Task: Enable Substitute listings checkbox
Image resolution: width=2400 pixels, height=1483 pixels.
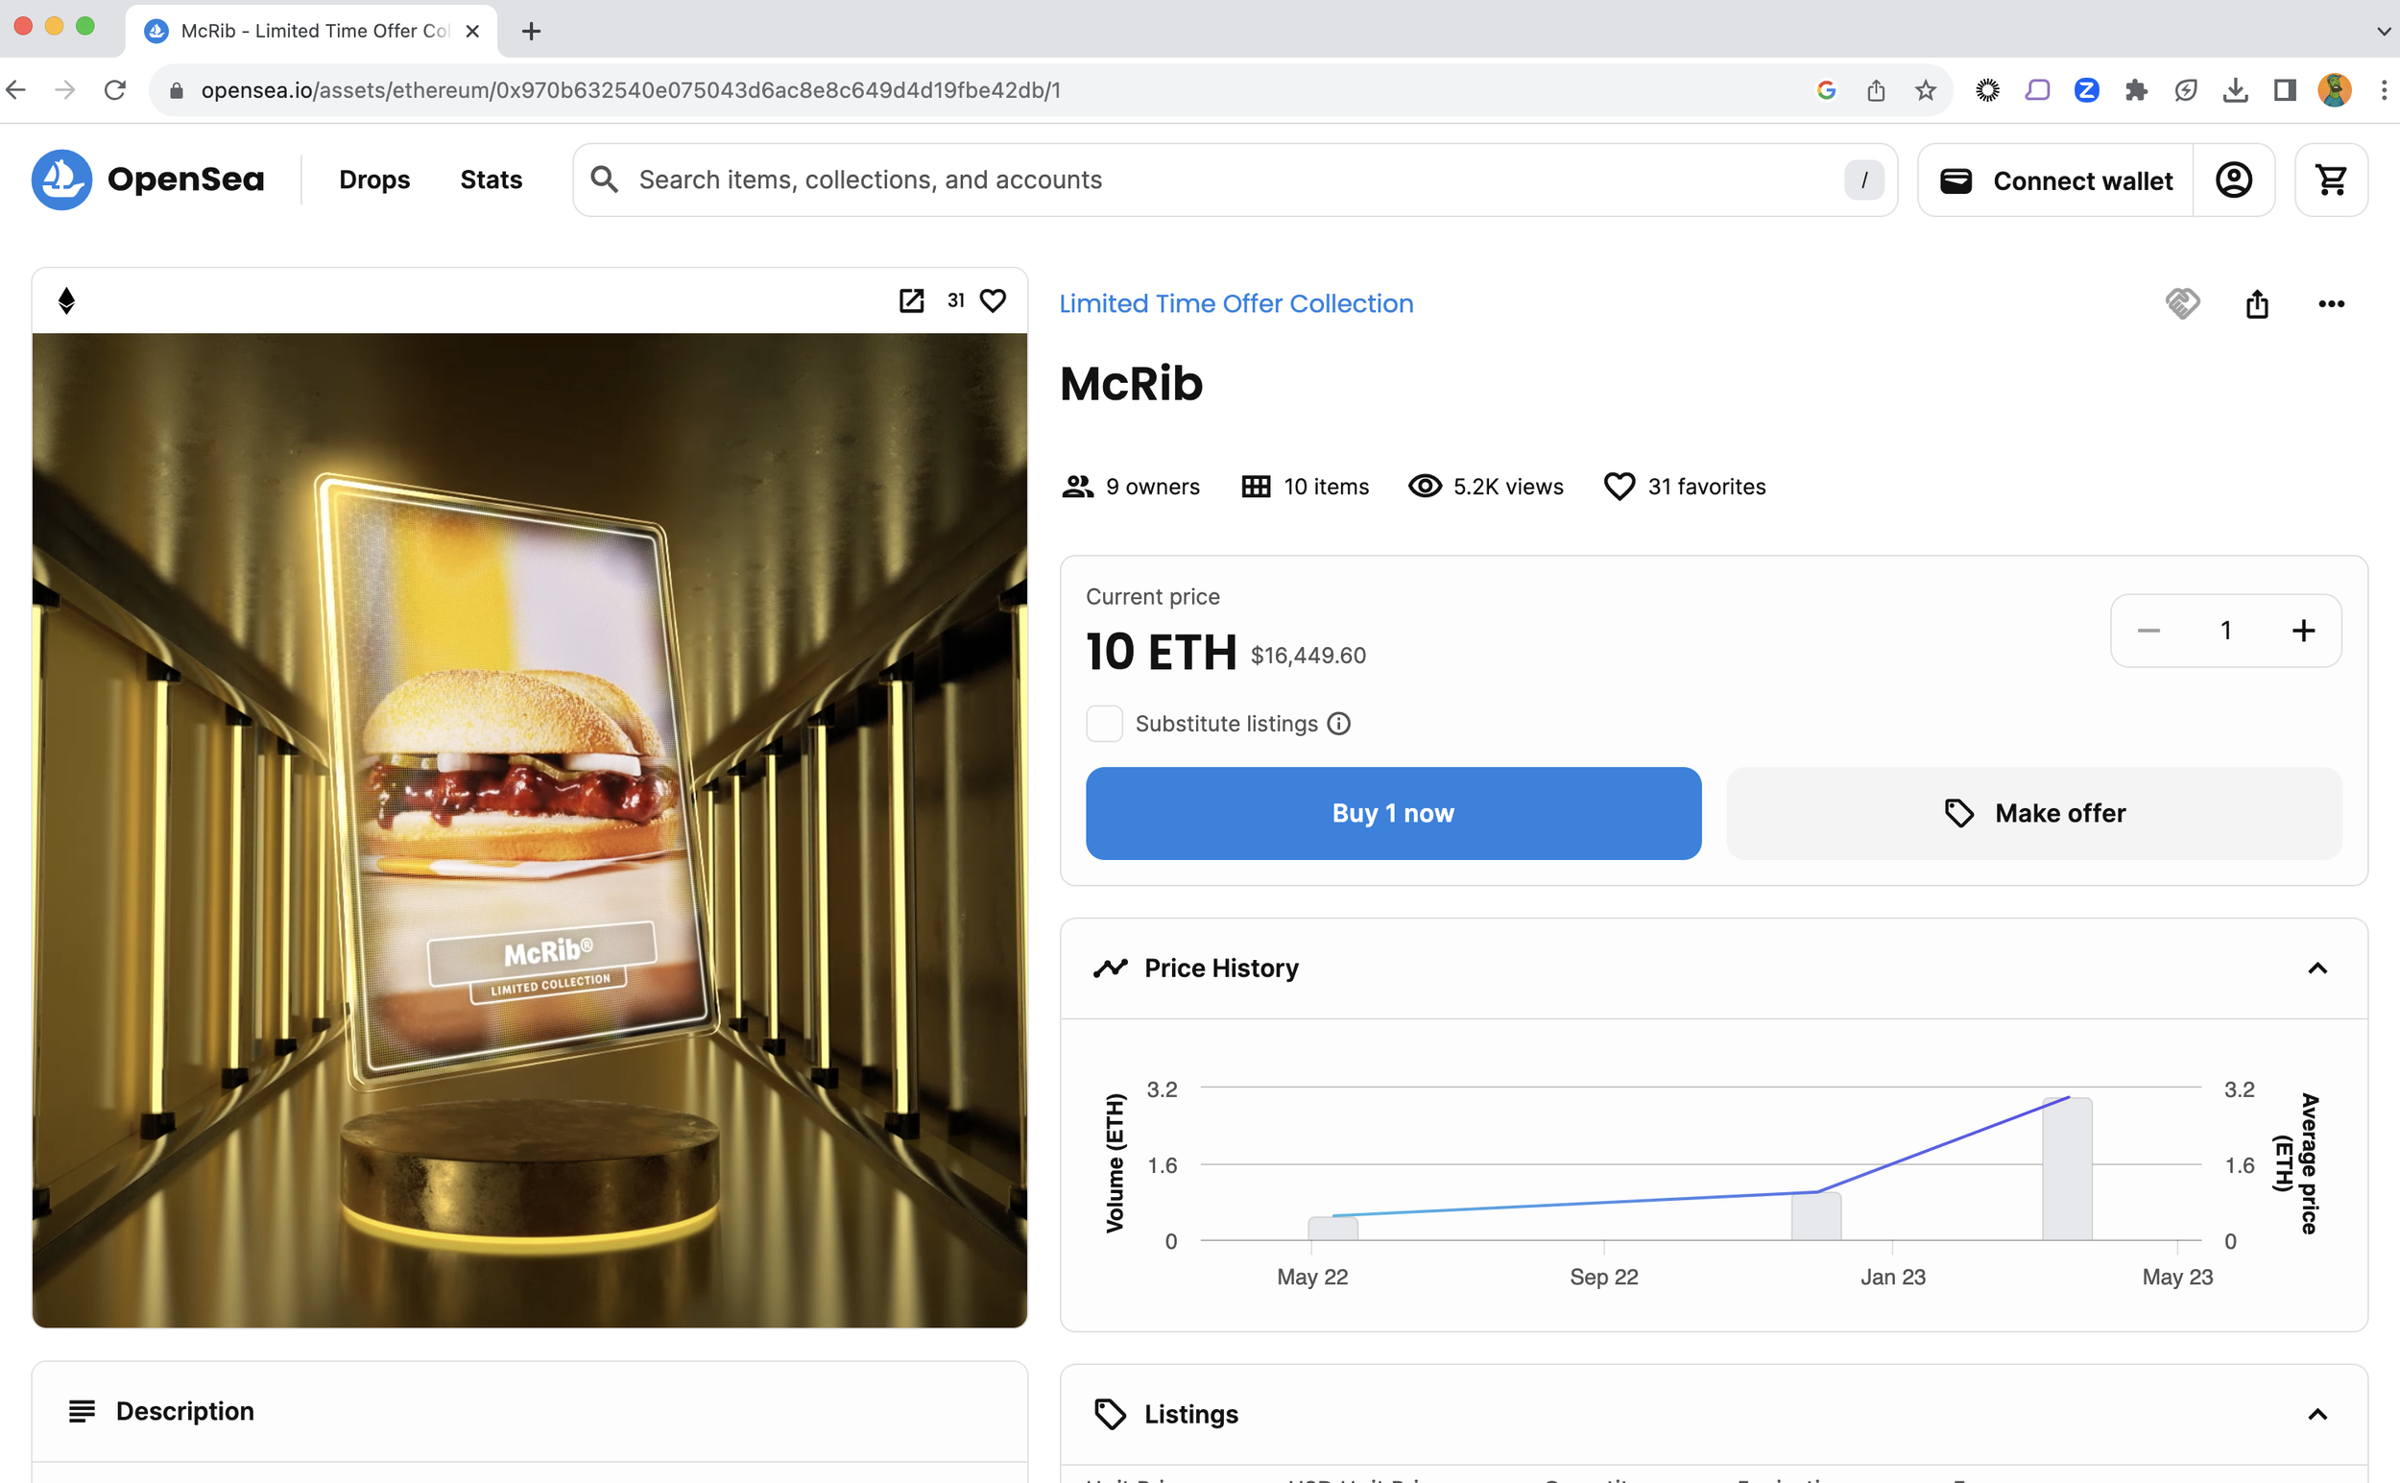Action: [x=1103, y=724]
